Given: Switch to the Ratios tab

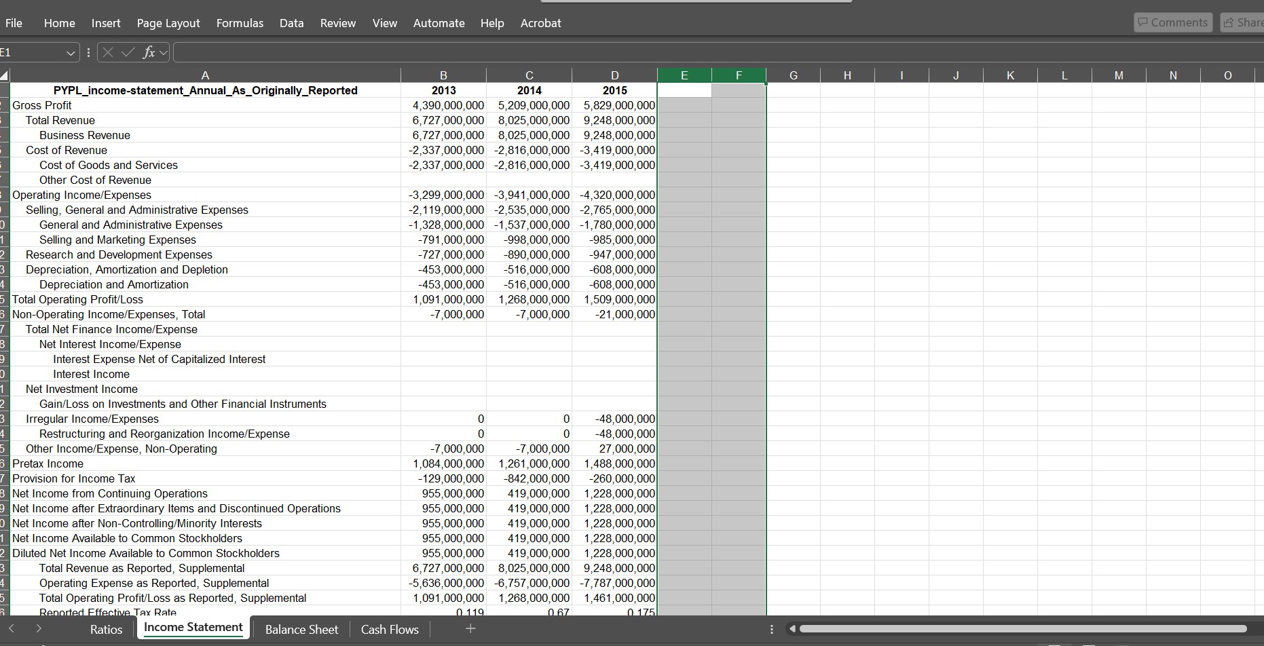Looking at the screenshot, I should (105, 629).
